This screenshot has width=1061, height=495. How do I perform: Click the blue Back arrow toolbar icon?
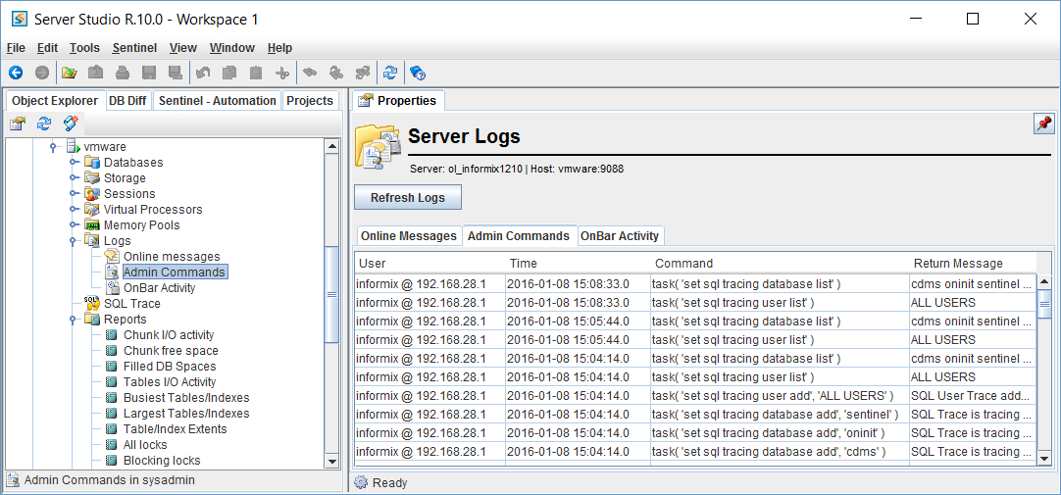(16, 73)
